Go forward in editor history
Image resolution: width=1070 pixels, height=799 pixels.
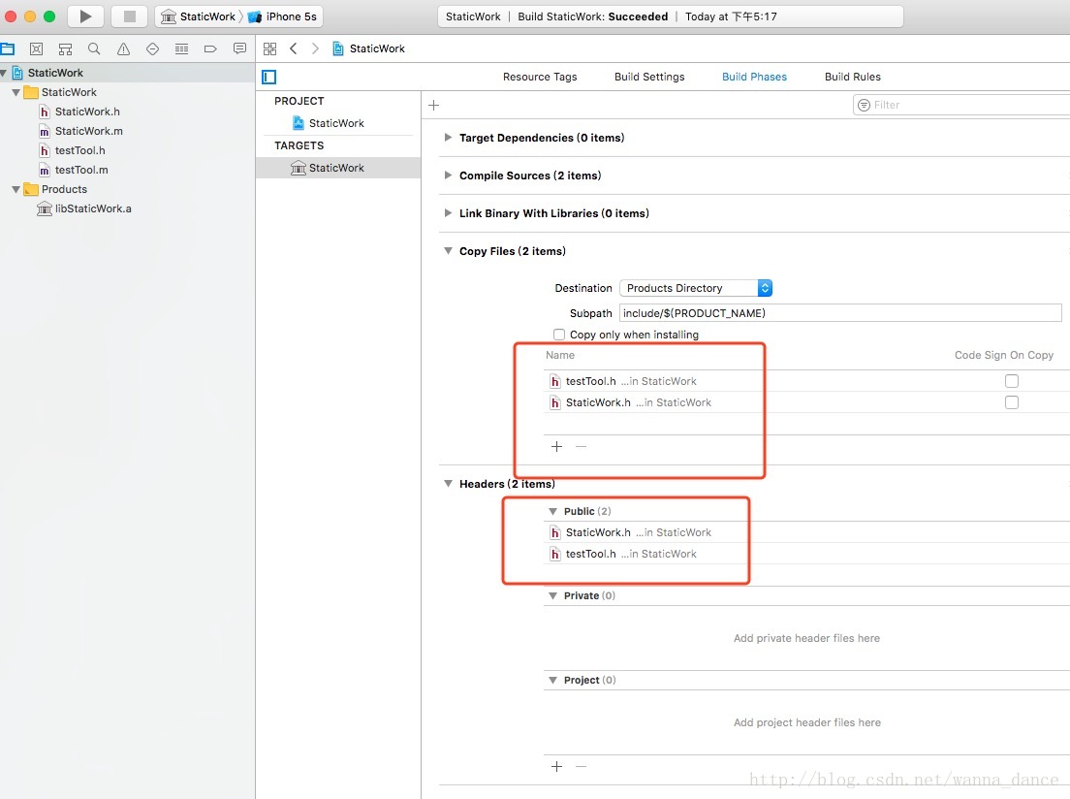315,48
